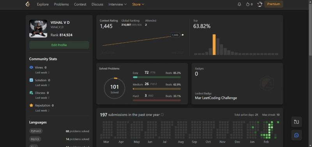Click the Edit Profile button
312x147 pixels.
pyautogui.click(x=59, y=45)
